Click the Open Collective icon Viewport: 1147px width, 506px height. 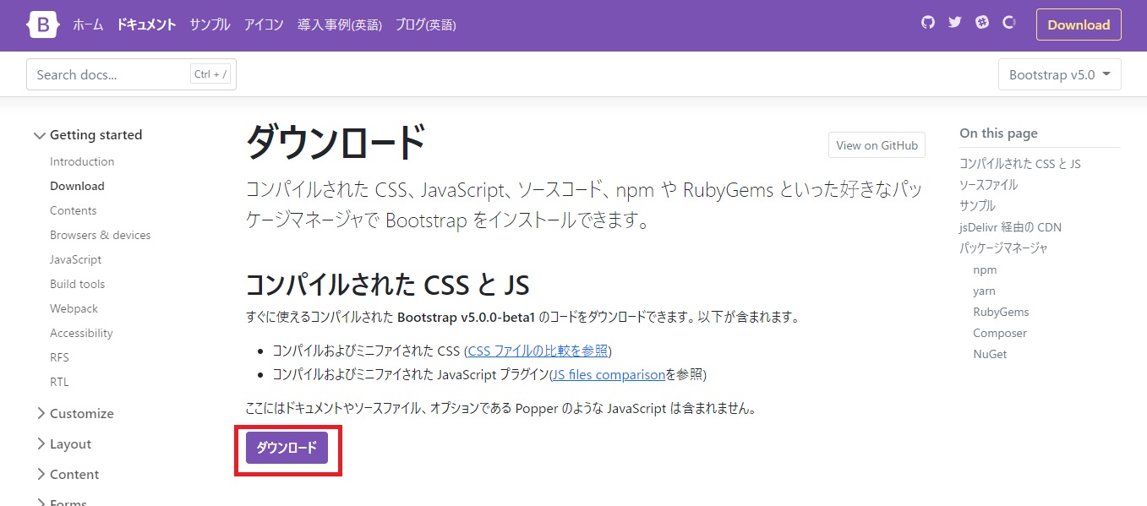[x=1008, y=22]
